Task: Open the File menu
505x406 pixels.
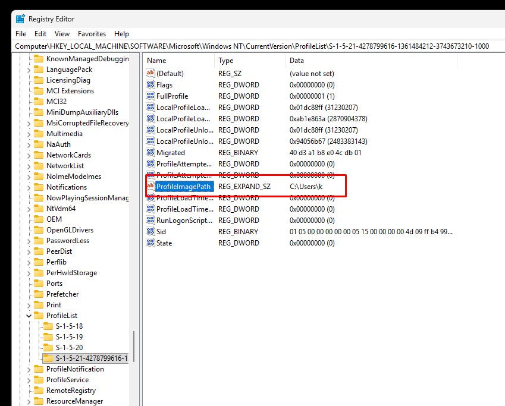Action: [21, 34]
